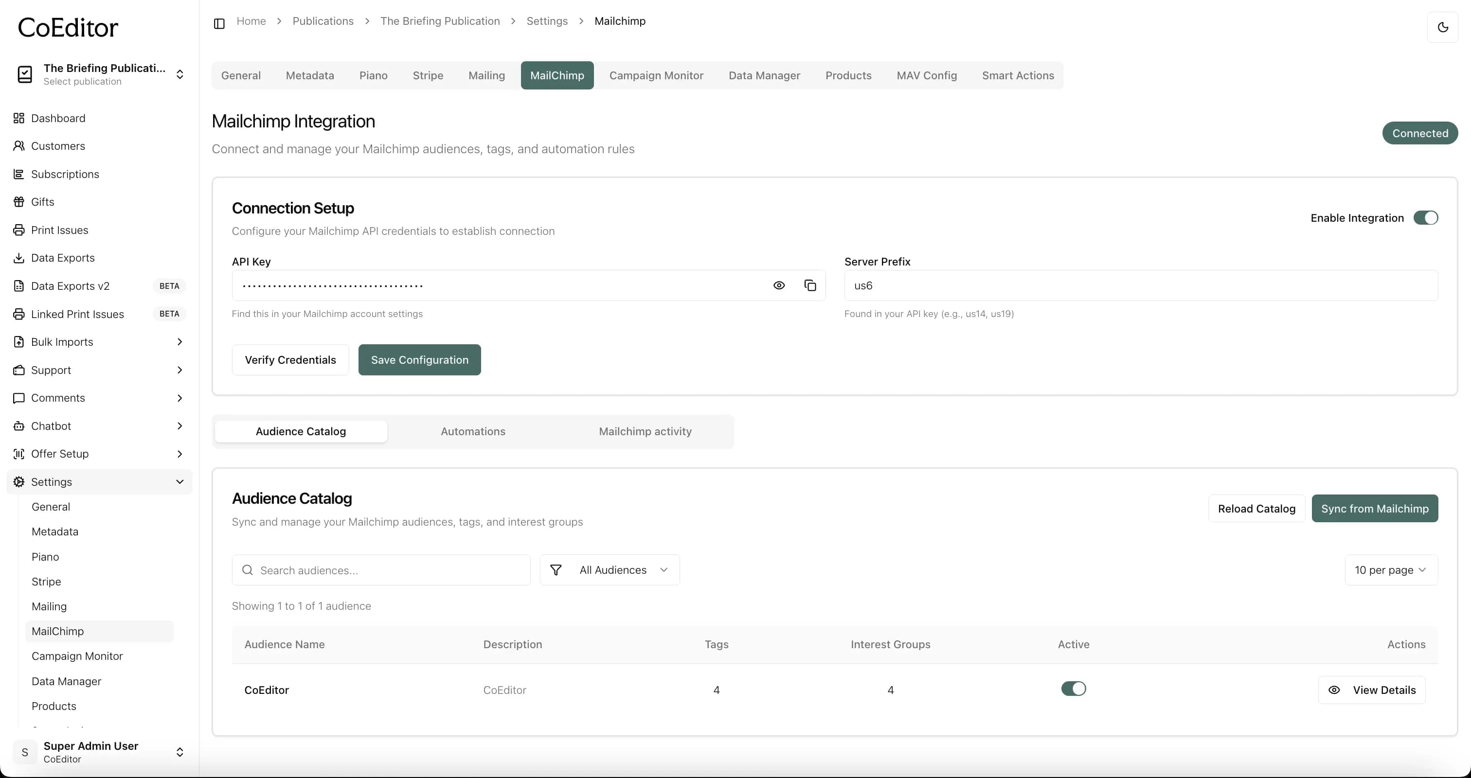This screenshot has width=1471, height=778.
Task: Focus the Search audiences field
Action: 381,570
